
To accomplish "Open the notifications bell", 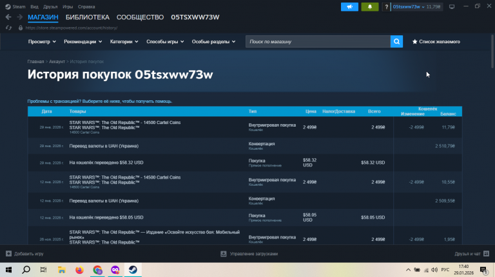I will (x=370, y=6).
